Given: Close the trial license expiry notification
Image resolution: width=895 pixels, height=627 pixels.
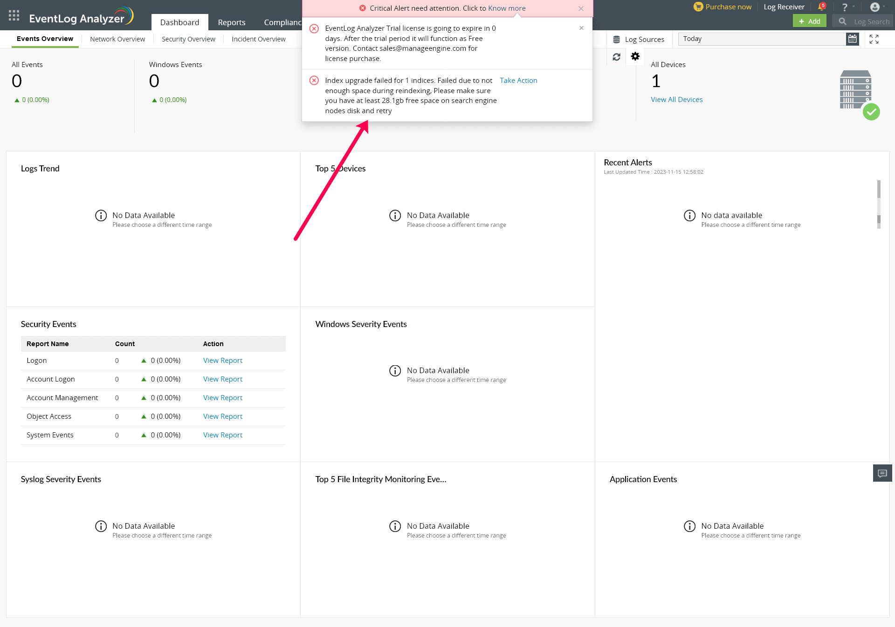Looking at the screenshot, I should pos(581,28).
